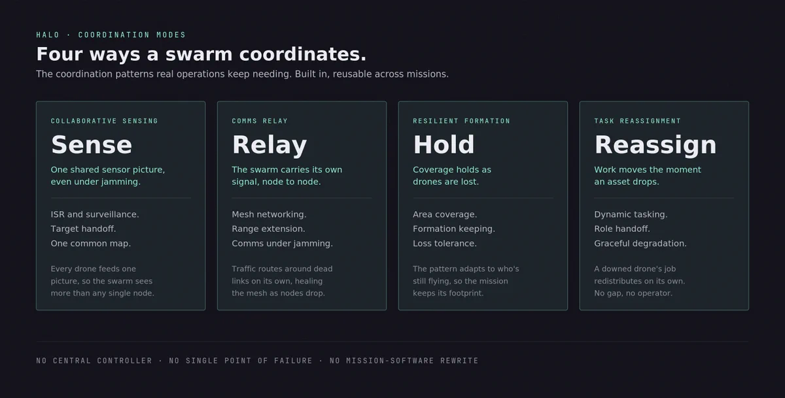785x398 pixels.
Task: Click the paragraph 'Traffic routes around dead links'
Action: 283,281
